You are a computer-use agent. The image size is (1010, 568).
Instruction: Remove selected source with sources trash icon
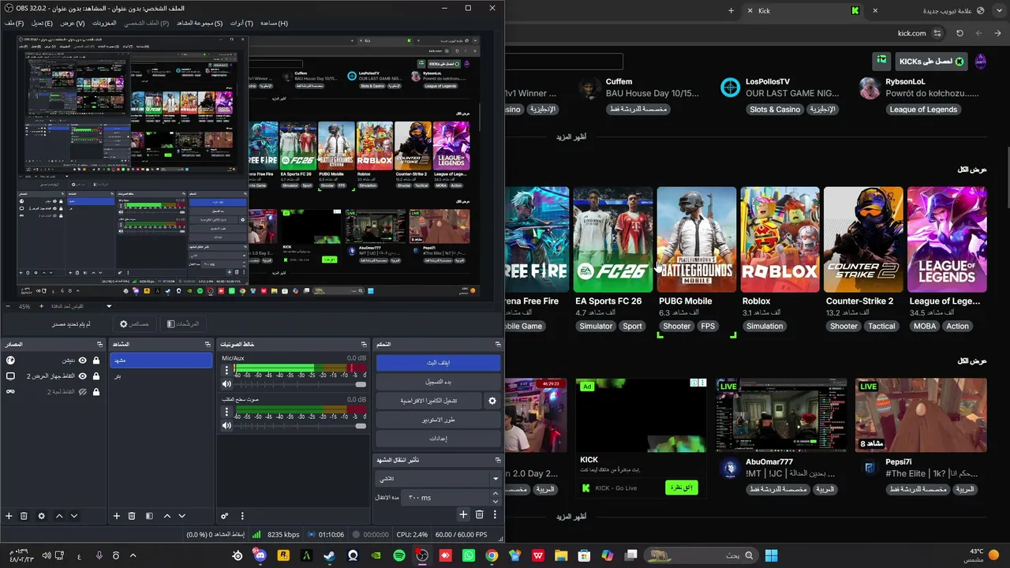(x=24, y=516)
